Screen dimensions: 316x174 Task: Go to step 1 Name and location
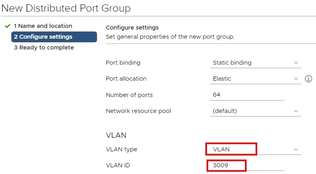tap(43, 26)
